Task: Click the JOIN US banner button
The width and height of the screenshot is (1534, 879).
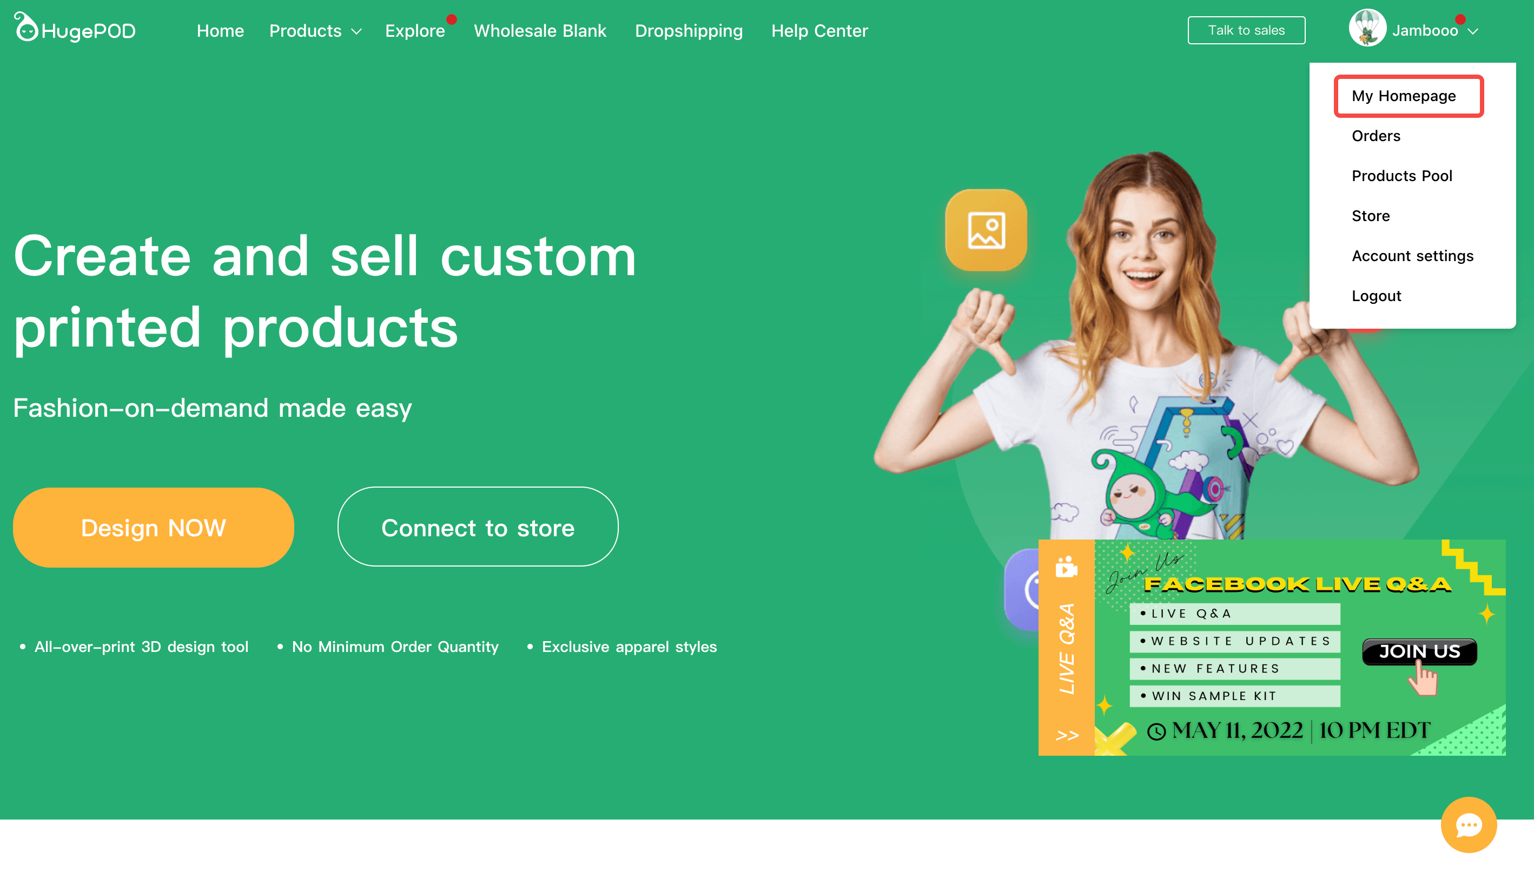Action: pyautogui.click(x=1419, y=651)
